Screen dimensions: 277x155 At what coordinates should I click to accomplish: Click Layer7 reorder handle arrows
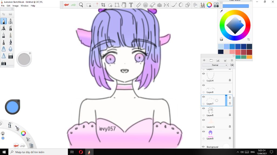(x=230, y=97)
